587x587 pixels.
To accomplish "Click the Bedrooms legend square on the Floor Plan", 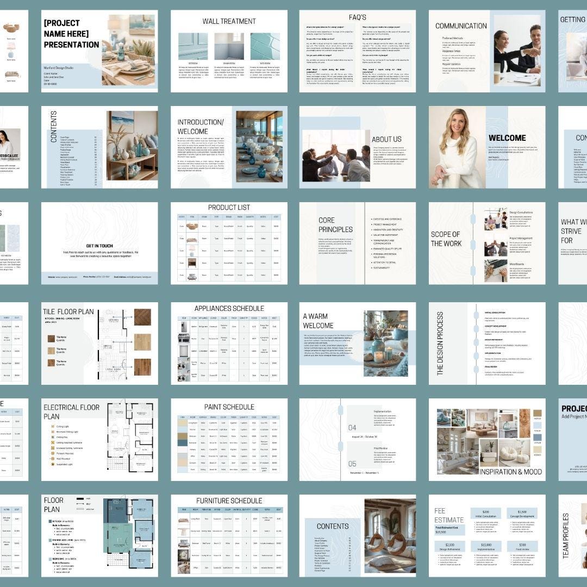I will [x=50, y=559].
